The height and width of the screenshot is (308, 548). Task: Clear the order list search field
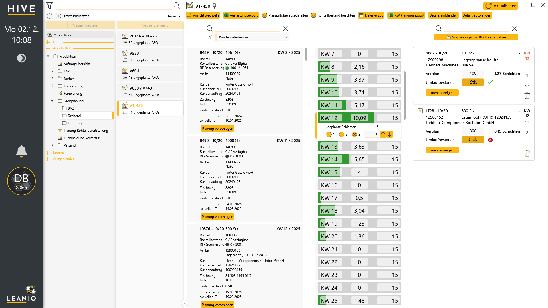(x=285, y=29)
